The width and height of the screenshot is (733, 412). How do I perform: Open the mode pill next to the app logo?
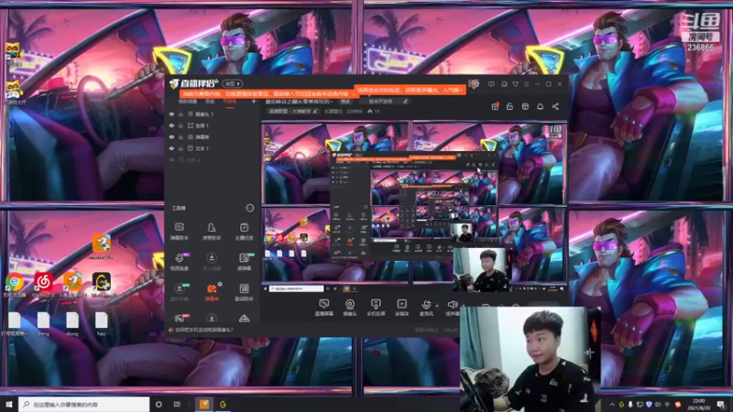pyautogui.click(x=233, y=83)
